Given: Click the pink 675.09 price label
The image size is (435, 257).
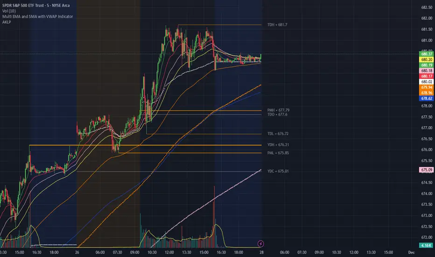Looking at the screenshot, I should pos(426,170).
